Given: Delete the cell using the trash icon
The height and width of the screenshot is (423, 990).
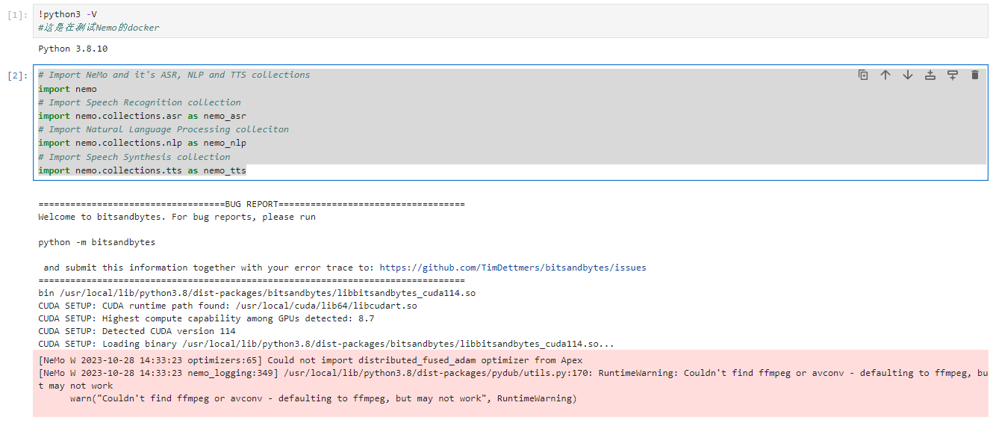Looking at the screenshot, I should (974, 75).
